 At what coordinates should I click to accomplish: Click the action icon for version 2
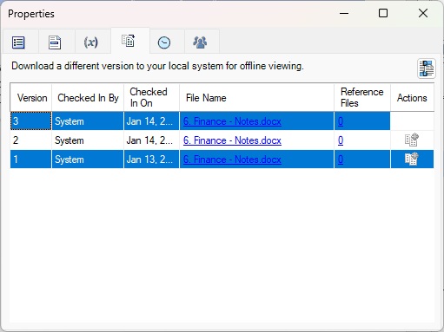[411, 140]
